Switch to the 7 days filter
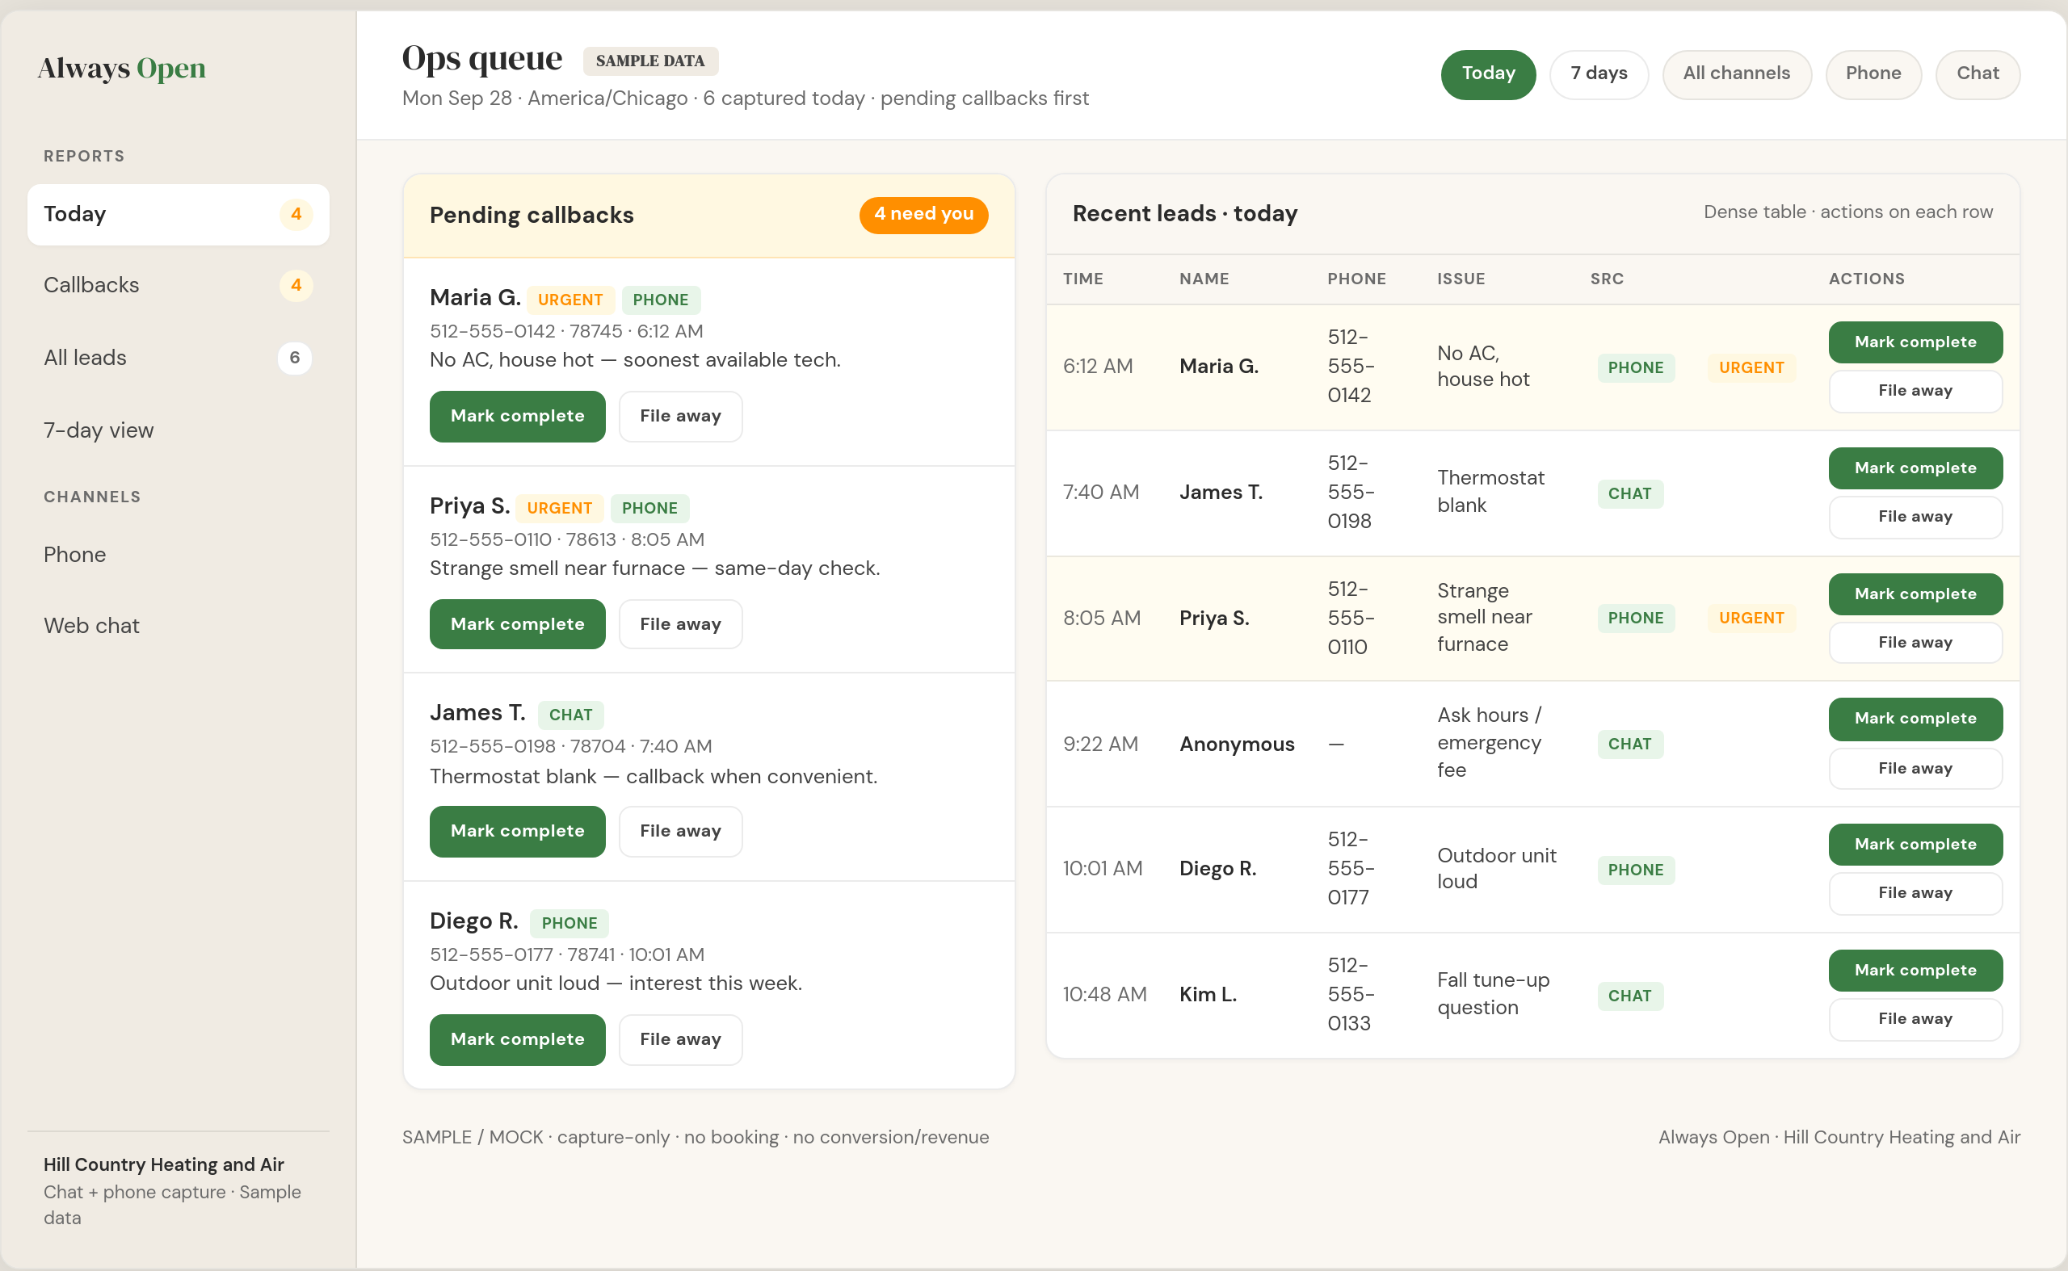Image resolution: width=2068 pixels, height=1271 pixels. (1599, 74)
